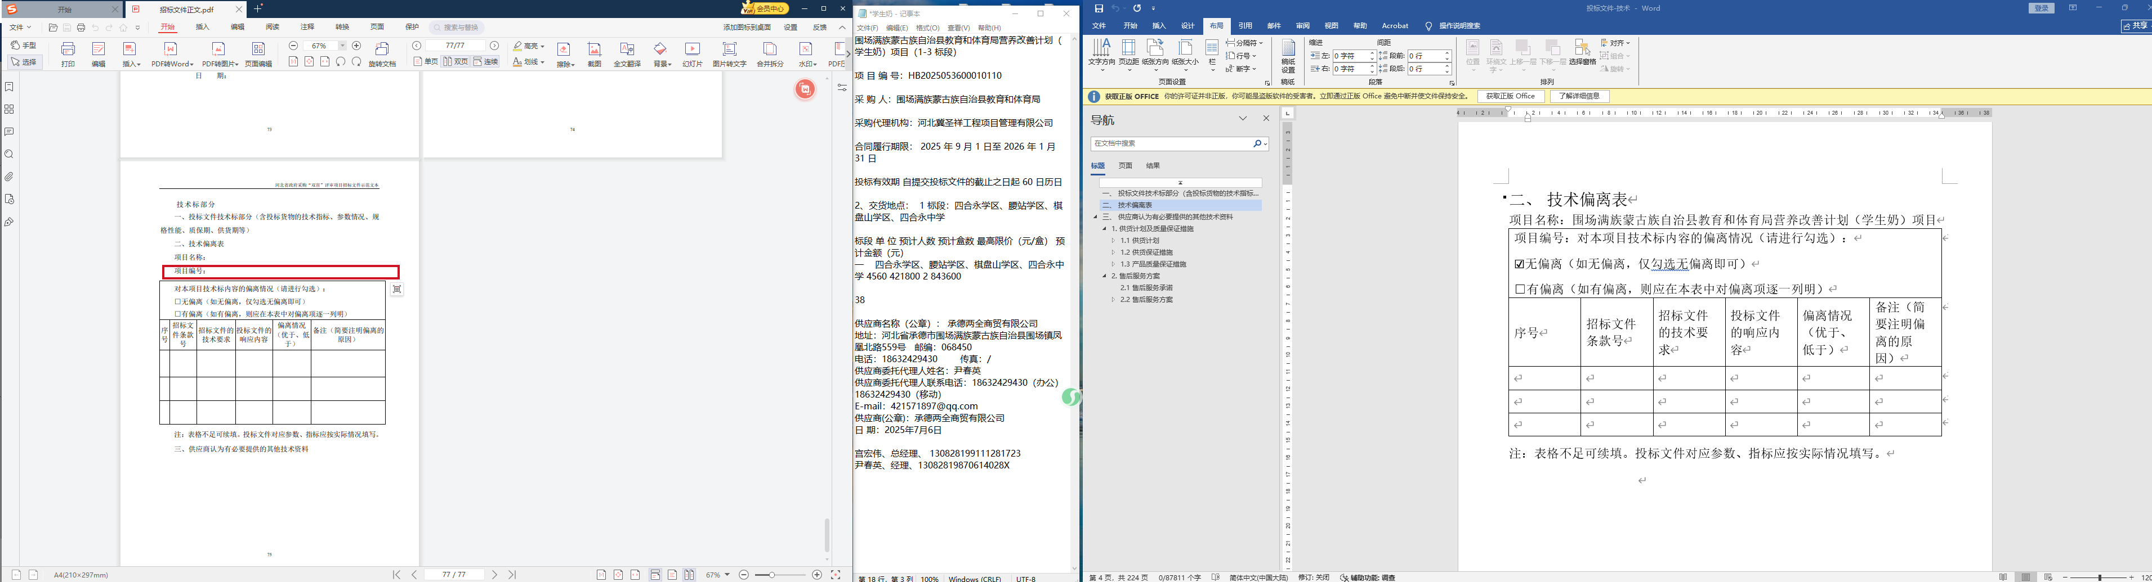The image size is (2152, 582).
Task: Click the PDF转Word conversion icon
Action: [x=171, y=49]
